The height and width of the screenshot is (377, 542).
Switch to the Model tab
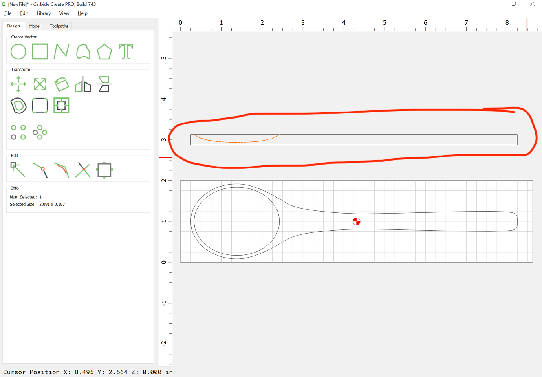pos(35,26)
